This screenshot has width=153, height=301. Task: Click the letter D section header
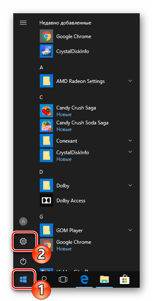[41, 172]
